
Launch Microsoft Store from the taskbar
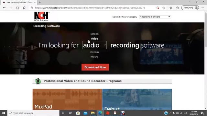click(x=78, y=113)
